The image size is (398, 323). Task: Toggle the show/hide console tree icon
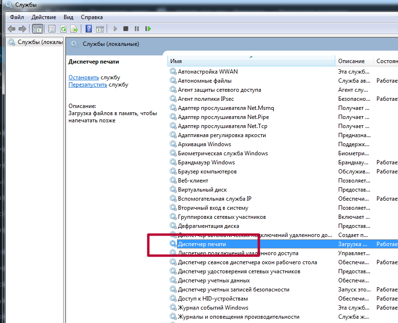pyautogui.click(x=38, y=29)
